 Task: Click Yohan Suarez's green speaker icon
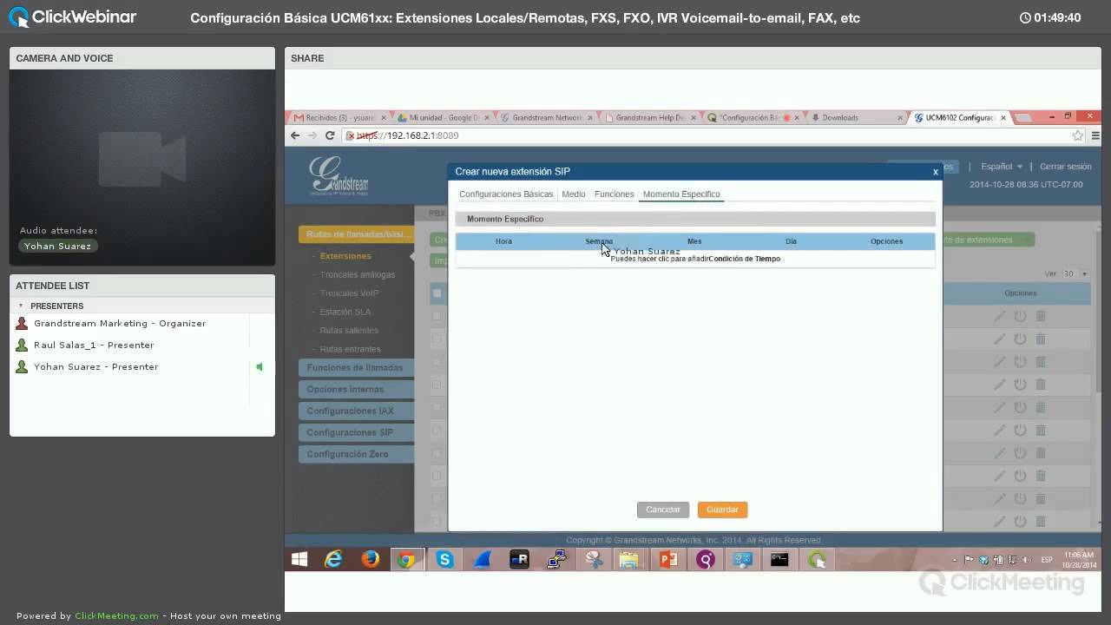coord(259,367)
